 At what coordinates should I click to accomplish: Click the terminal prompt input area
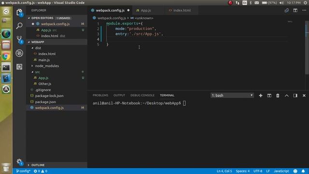click(184, 103)
